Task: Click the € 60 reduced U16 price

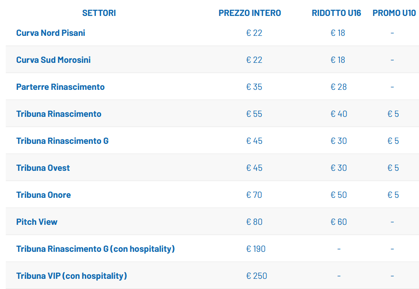Action: point(339,222)
